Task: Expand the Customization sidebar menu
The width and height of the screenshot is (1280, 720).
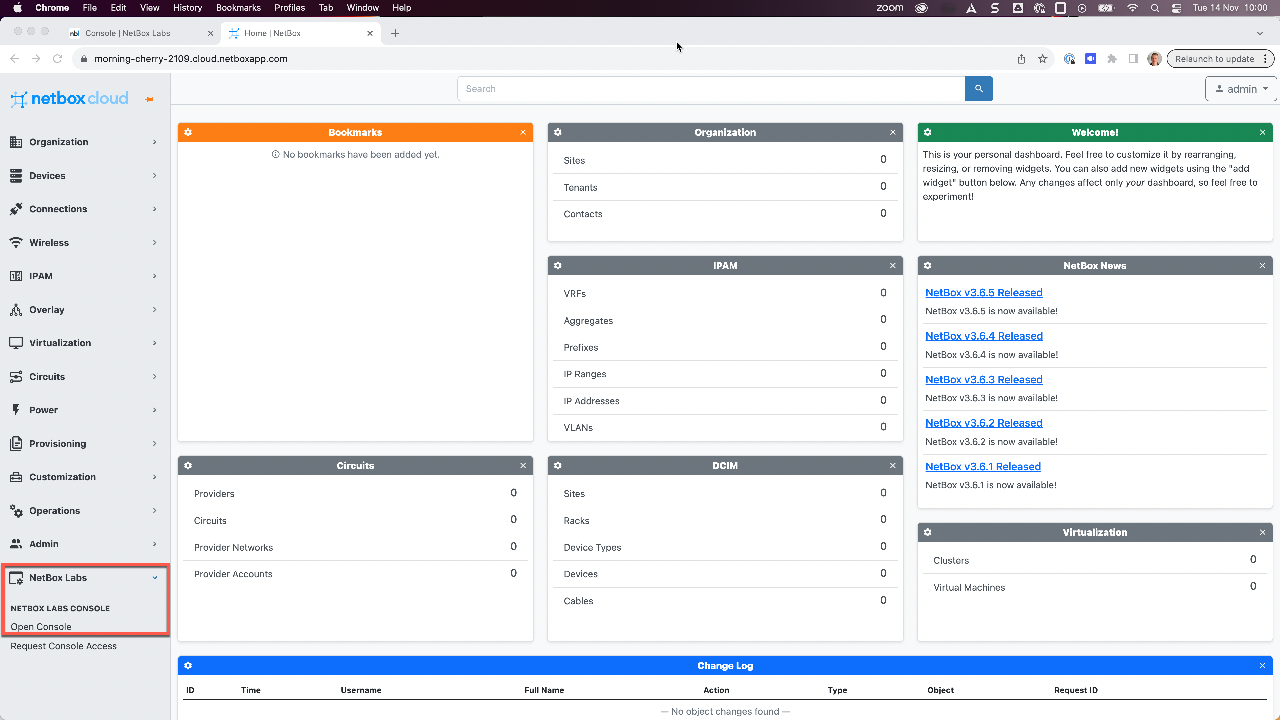Action: coord(84,477)
